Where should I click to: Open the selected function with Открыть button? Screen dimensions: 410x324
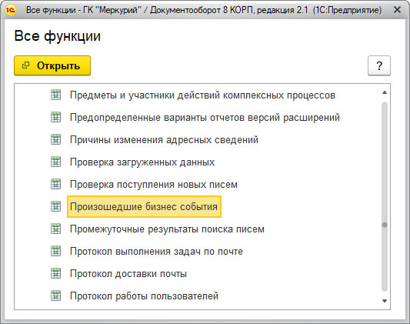click(x=52, y=65)
